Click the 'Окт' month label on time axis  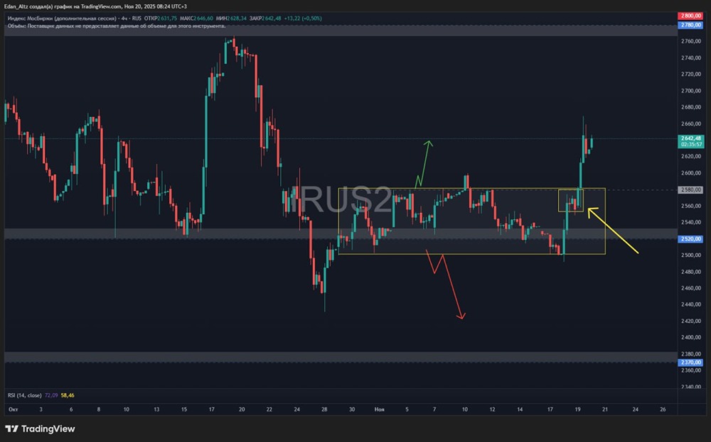(x=13, y=409)
